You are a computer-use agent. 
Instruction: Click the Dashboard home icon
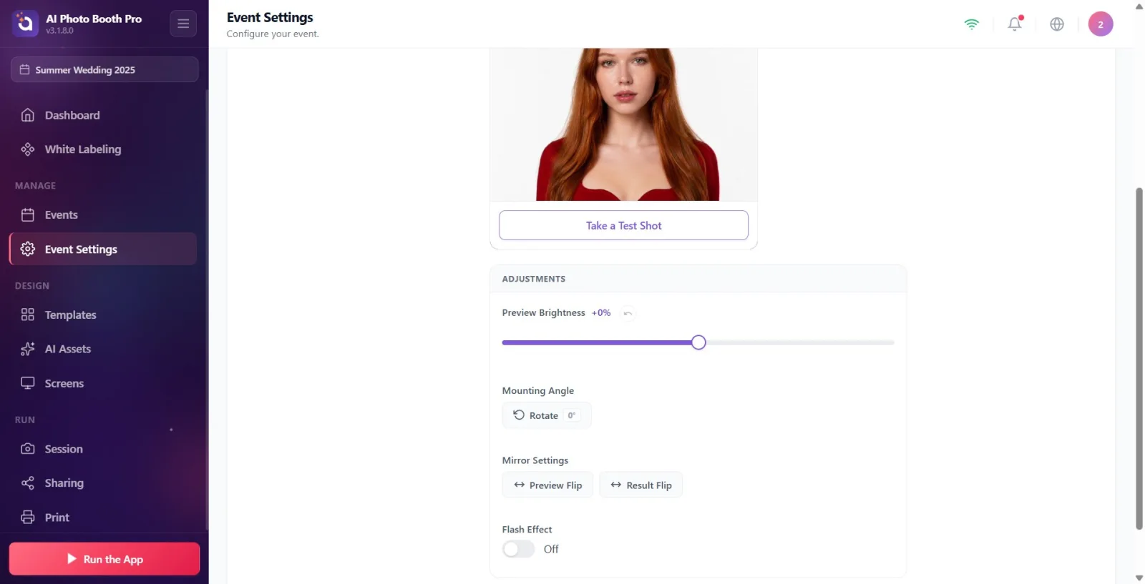click(x=28, y=115)
